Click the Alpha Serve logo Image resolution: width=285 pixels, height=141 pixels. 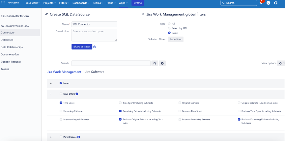coord(14,3)
